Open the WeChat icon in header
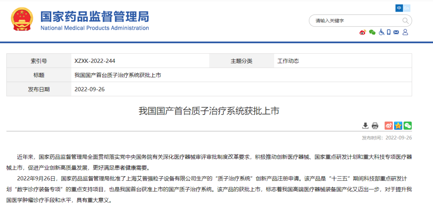 [372, 32]
